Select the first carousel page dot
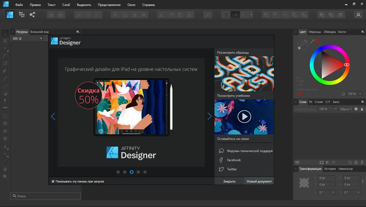366x207 pixels. click(x=118, y=172)
